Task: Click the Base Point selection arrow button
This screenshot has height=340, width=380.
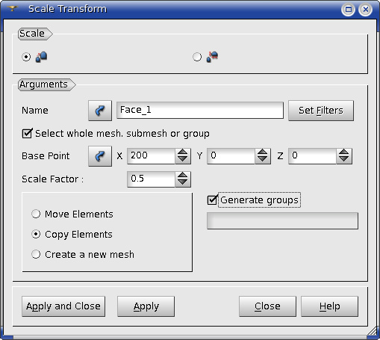Action: click(100, 156)
